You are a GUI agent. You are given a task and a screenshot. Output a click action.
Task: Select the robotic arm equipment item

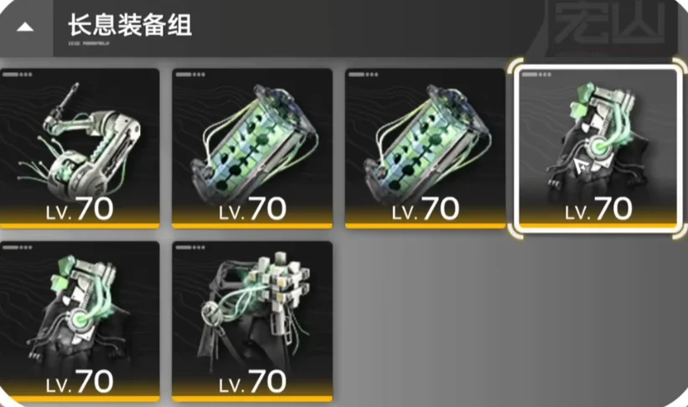pos(80,148)
